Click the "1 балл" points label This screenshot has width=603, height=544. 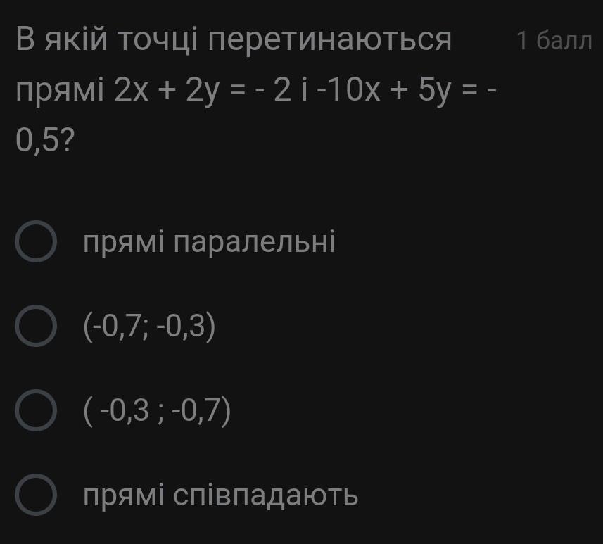(554, 40)
